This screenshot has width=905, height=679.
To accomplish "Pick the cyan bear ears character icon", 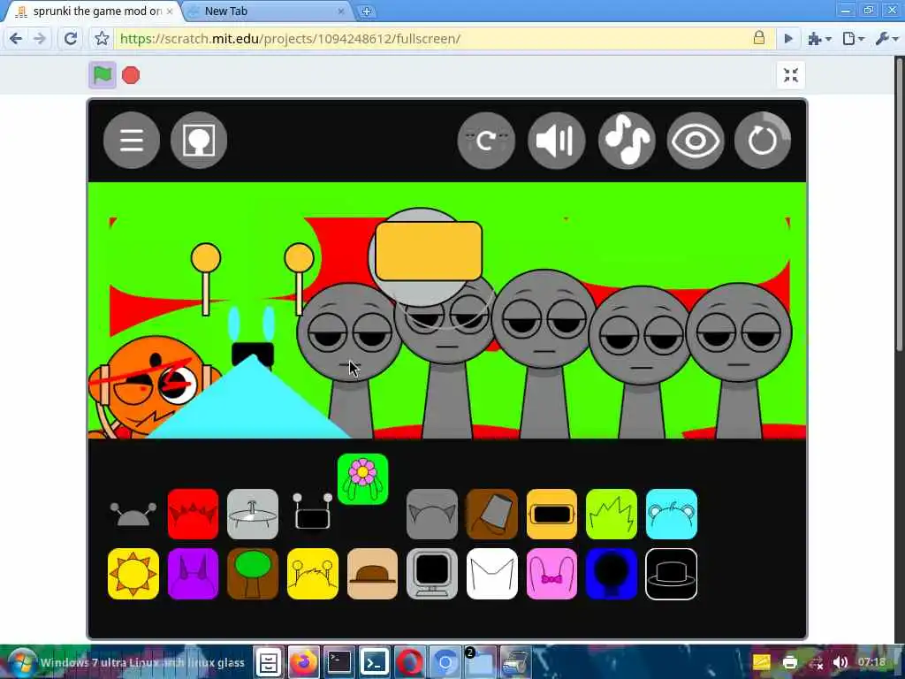I will [672, 514].
